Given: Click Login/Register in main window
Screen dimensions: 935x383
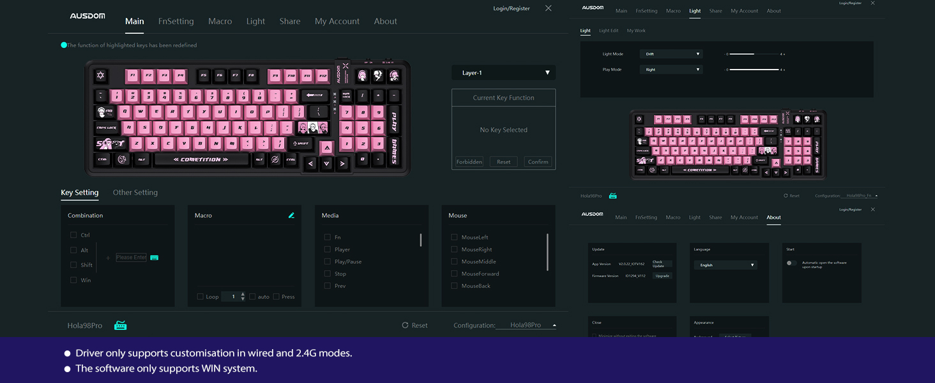Looking at the screenshot, I should click(512, 8).
